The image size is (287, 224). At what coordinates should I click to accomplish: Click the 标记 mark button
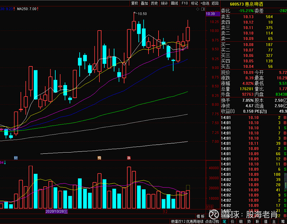point(194,3)
